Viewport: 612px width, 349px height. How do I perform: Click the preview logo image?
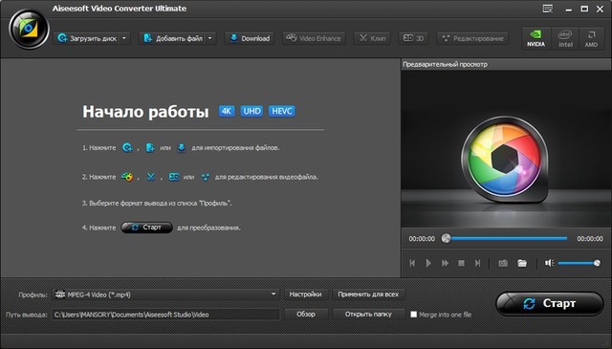click(x=504, y=159)
